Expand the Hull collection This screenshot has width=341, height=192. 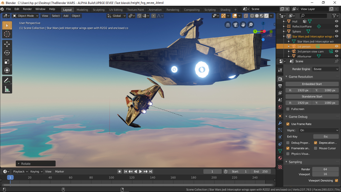pyautogui.click(x=283, y=21)
